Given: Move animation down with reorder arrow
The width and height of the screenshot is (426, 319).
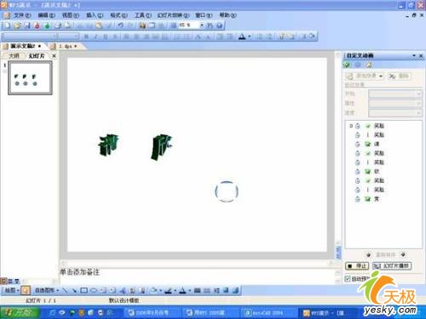Looking at the screenshot, I should pos(403,254).
